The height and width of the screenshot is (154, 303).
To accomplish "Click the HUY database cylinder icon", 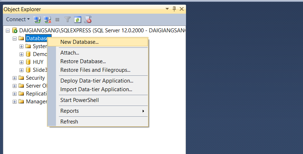I will click(28, 62).
